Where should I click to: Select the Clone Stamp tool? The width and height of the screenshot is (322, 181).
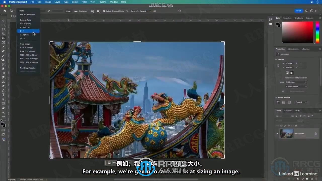coord(3,60)
